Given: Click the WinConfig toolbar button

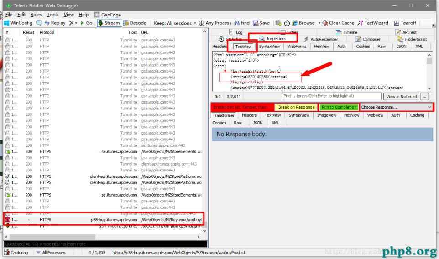Looking at the screenshot, I should (18, 23).
